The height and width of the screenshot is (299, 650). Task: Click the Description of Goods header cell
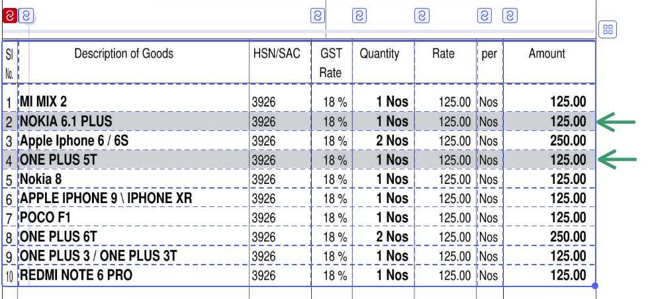(134, 62)
